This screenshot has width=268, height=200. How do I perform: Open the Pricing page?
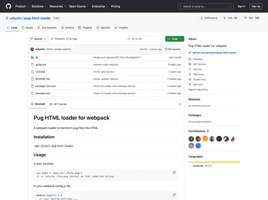pyautogui.click(x=115, y=6)
